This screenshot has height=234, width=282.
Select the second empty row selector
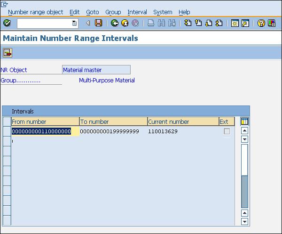click(7, 141)
